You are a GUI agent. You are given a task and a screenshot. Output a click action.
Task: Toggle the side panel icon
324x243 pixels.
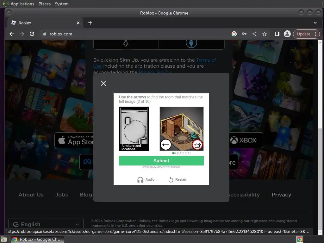(x=277, y=34)
